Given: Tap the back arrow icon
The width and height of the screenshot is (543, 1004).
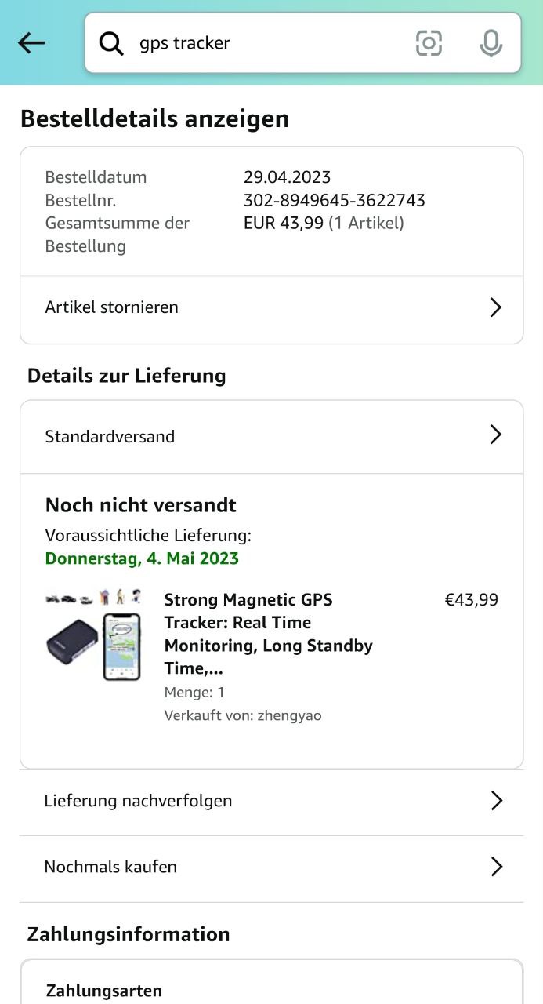Looking at the screenshot, I should [31, 43].
